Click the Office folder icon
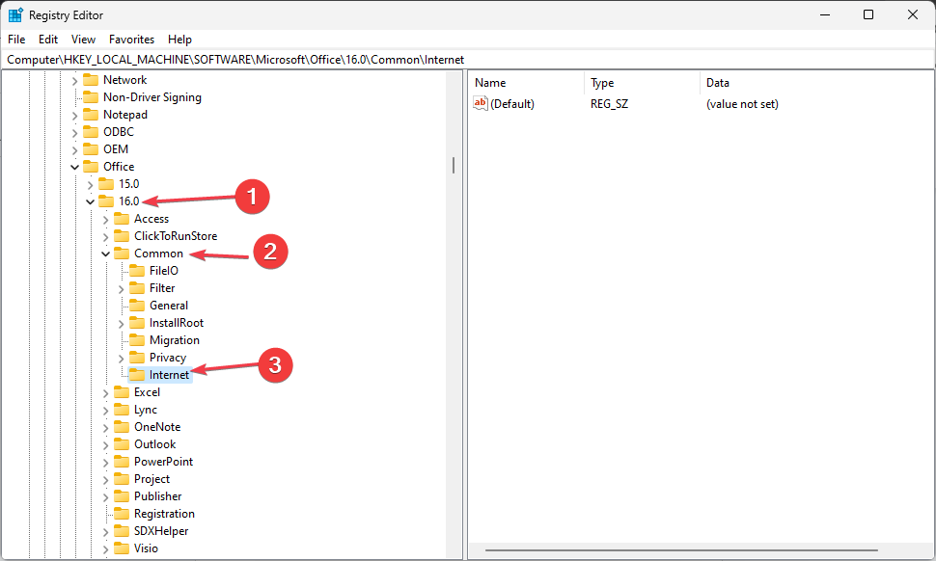Screen dimensions: 936x561 (91, 167)
